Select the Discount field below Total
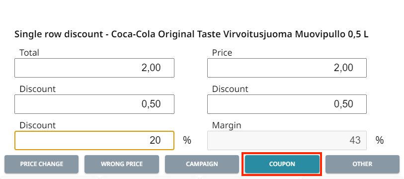 (94, 104)
